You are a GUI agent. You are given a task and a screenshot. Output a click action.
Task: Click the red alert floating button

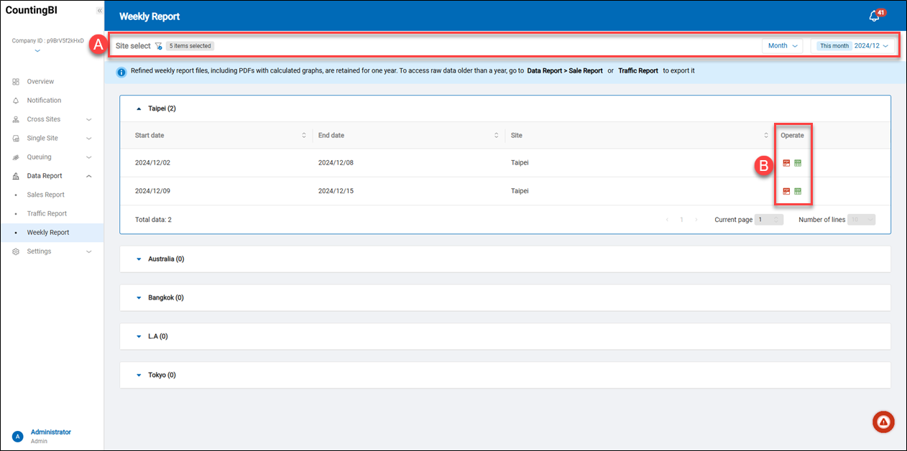[883, 422]
